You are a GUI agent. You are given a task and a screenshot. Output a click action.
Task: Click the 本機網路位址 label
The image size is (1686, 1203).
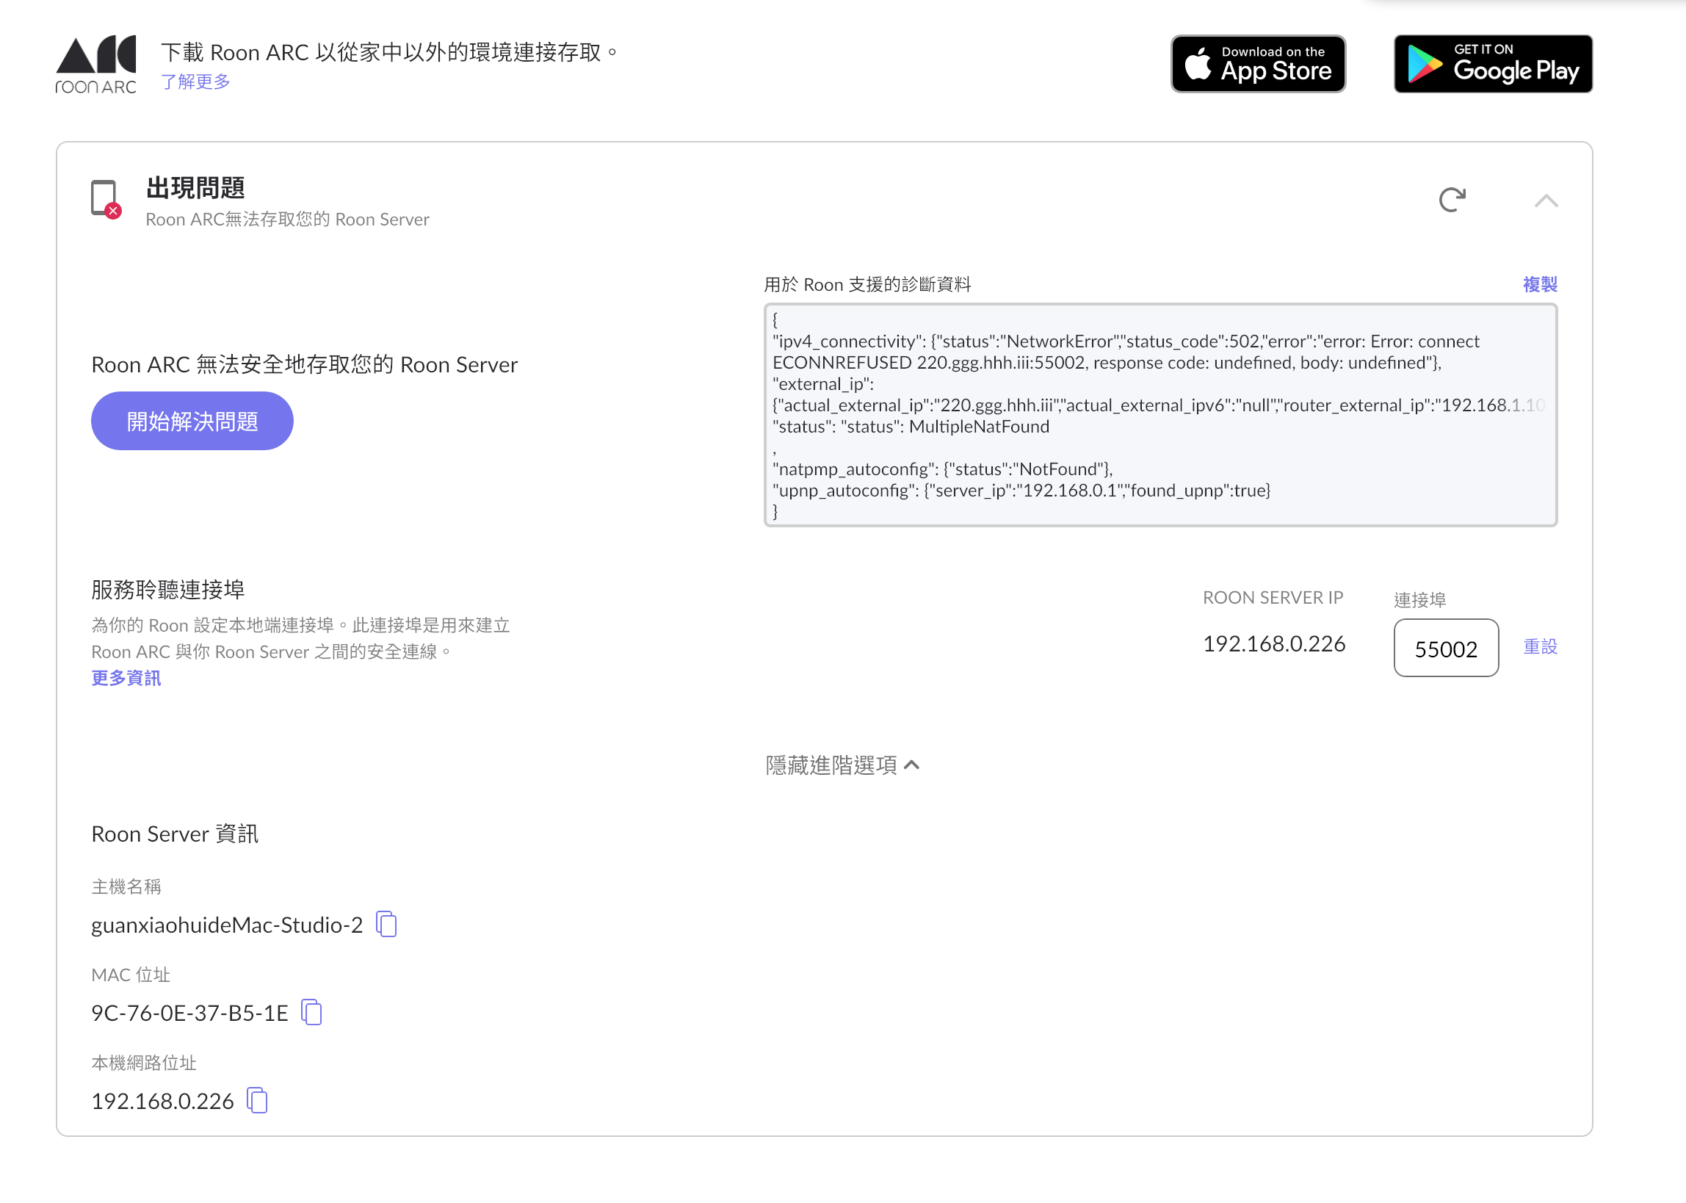(x=144, y=1063)
